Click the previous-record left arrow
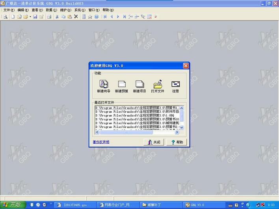Screen dimensions: 279x209 [x=112, y=17]
